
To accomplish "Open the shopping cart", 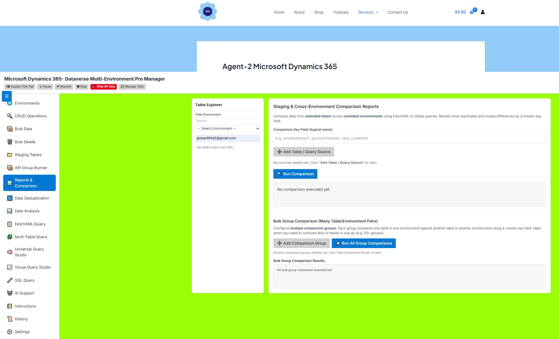I will tap(472, 12).
